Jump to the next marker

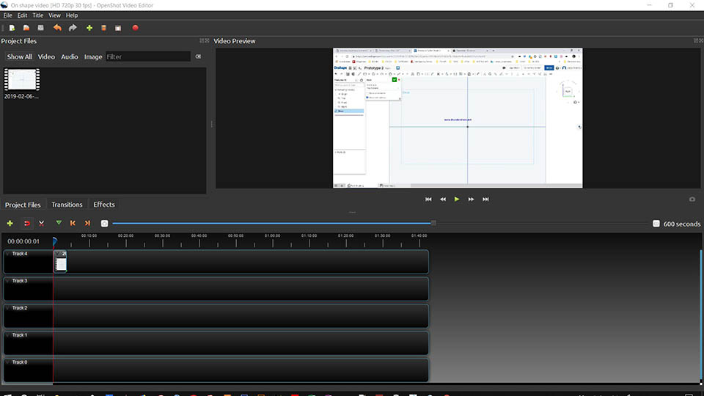(87, 223)
